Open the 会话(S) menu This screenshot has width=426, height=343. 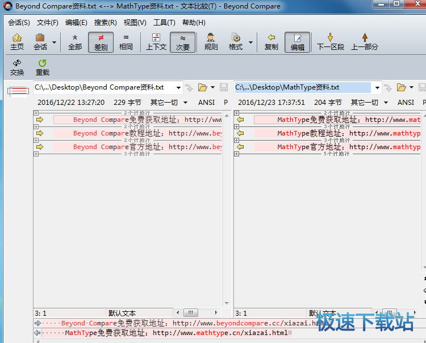(x=19, y=23)
